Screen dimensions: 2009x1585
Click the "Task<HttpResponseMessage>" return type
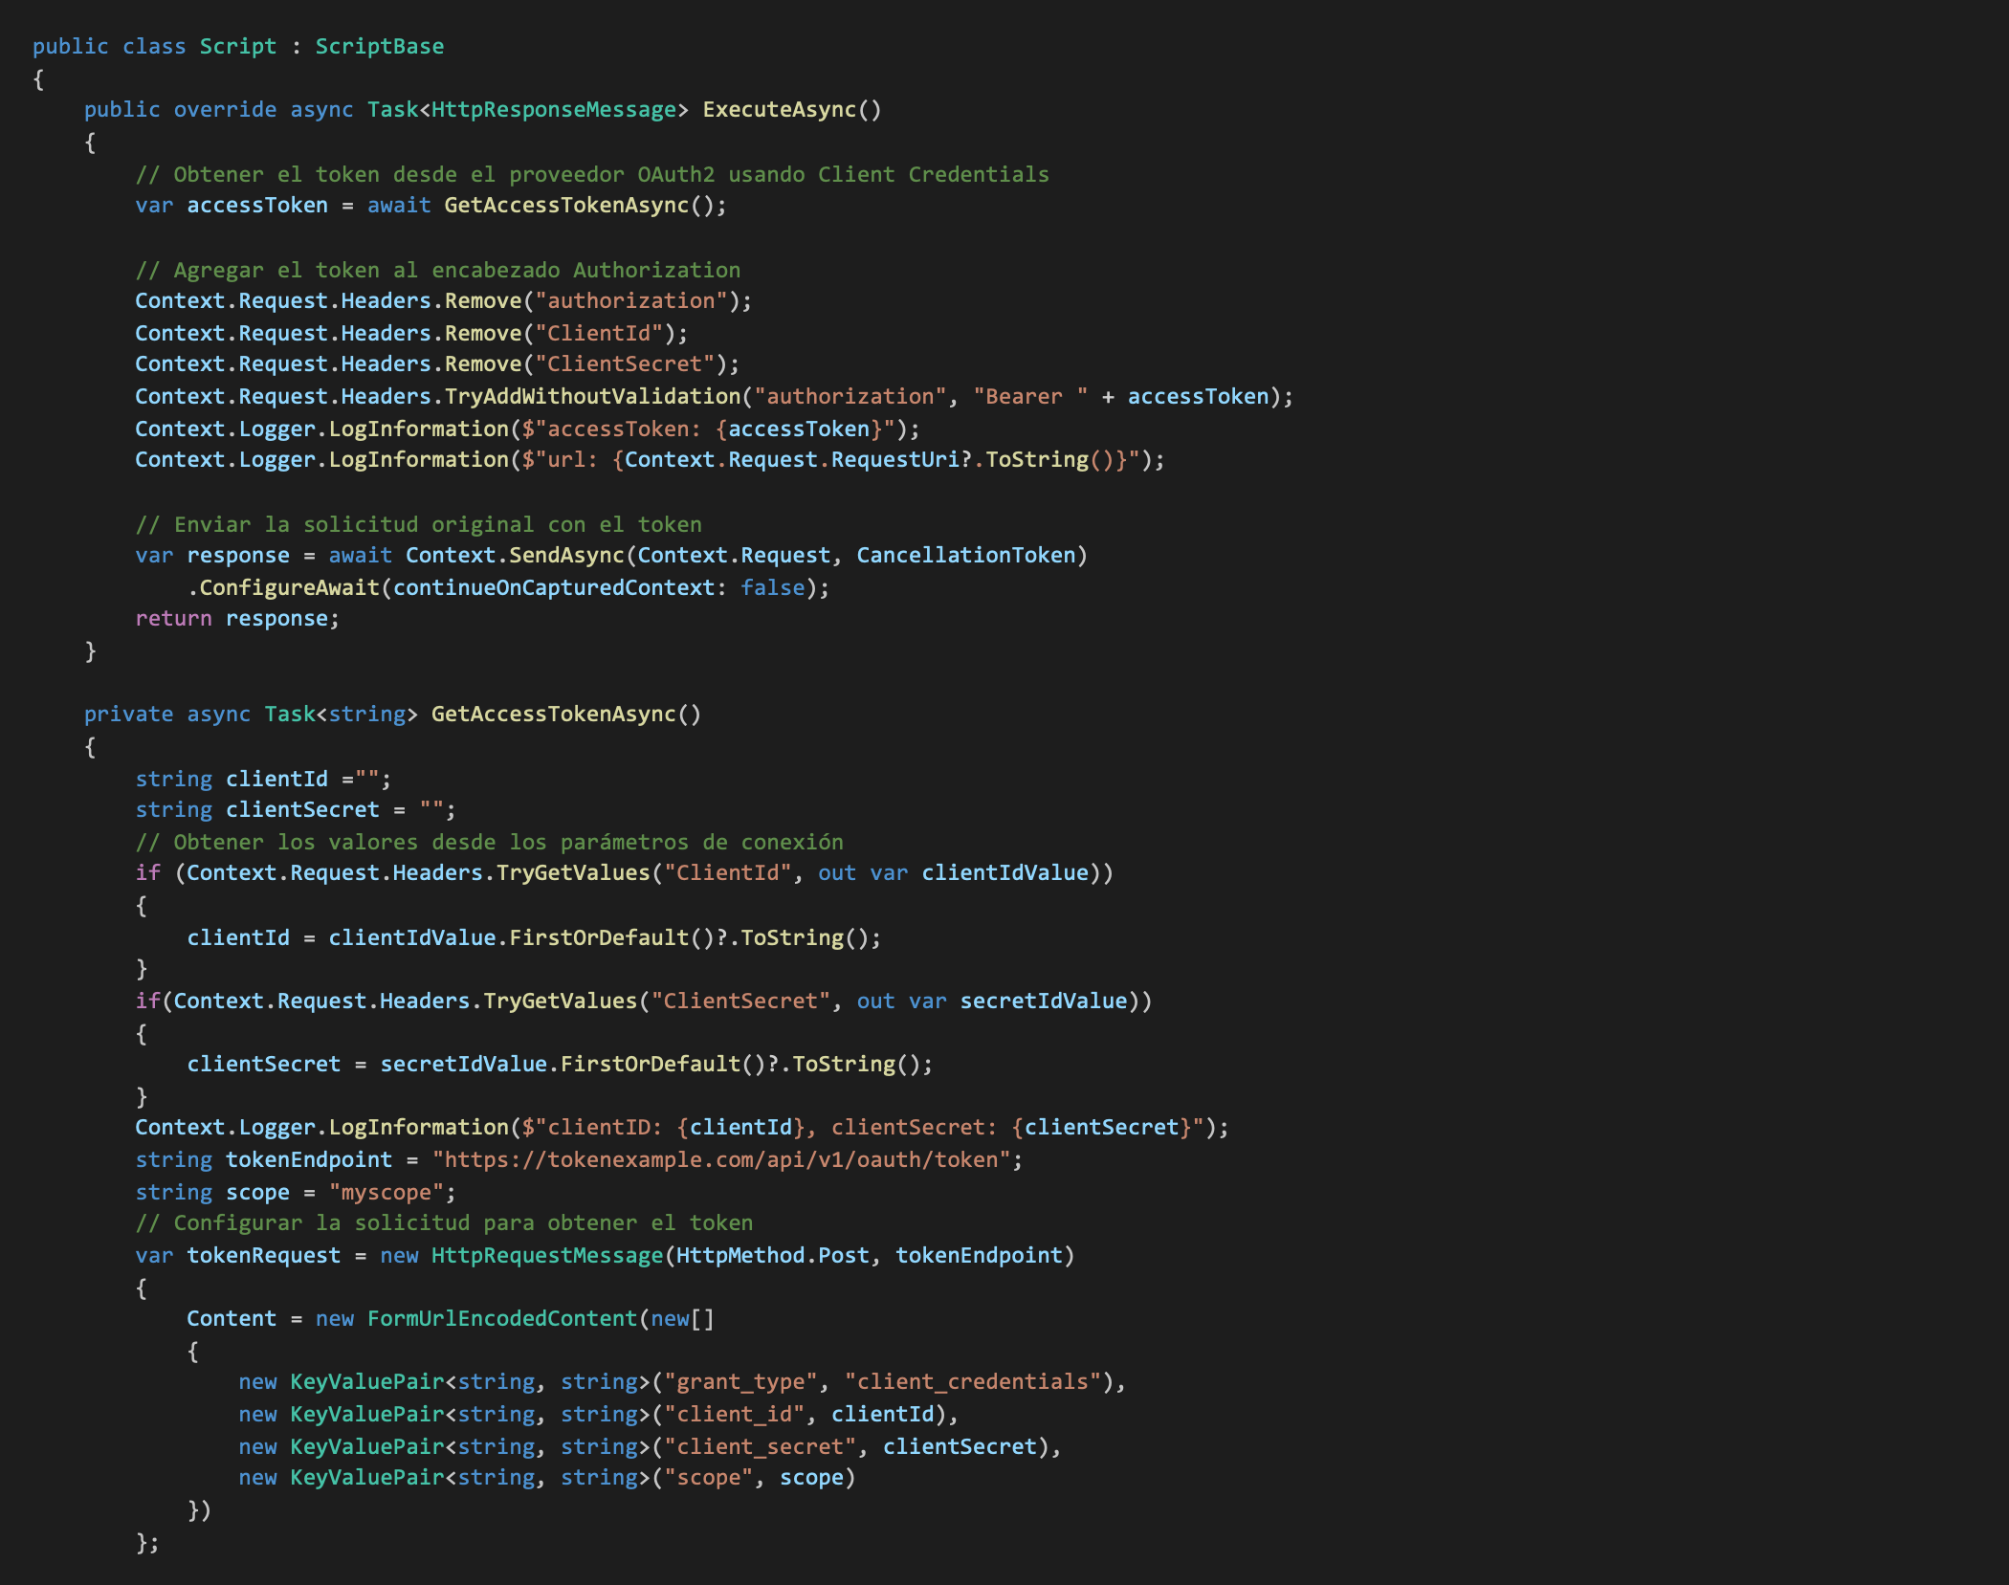point(528,109)
